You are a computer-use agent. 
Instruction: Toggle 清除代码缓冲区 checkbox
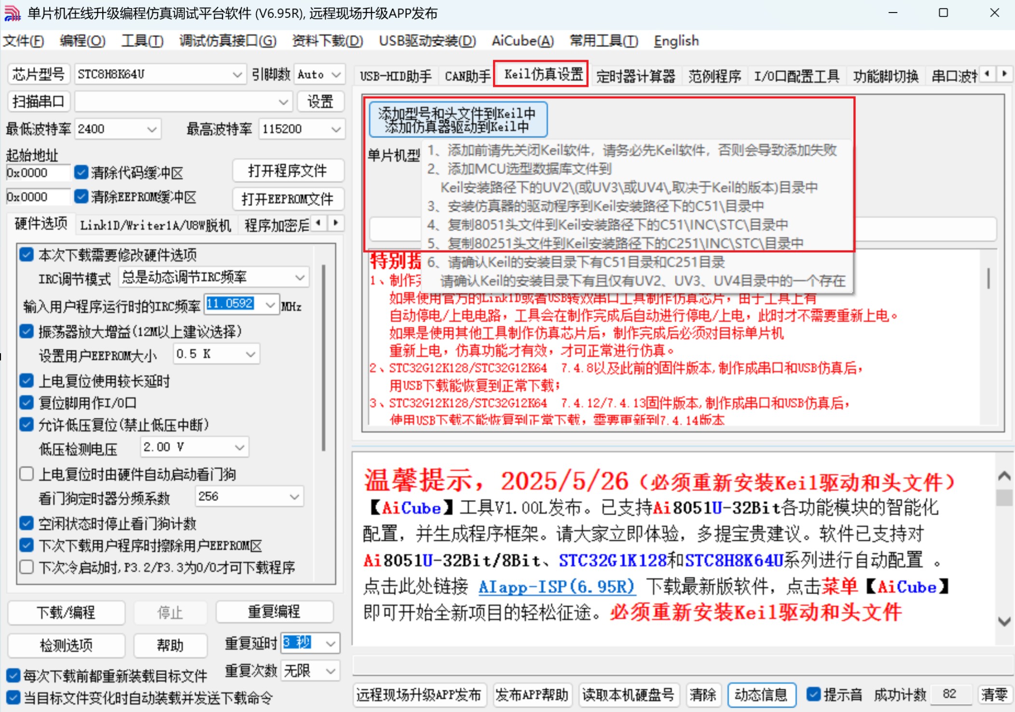pyautogui.click(x=81, y=172)
